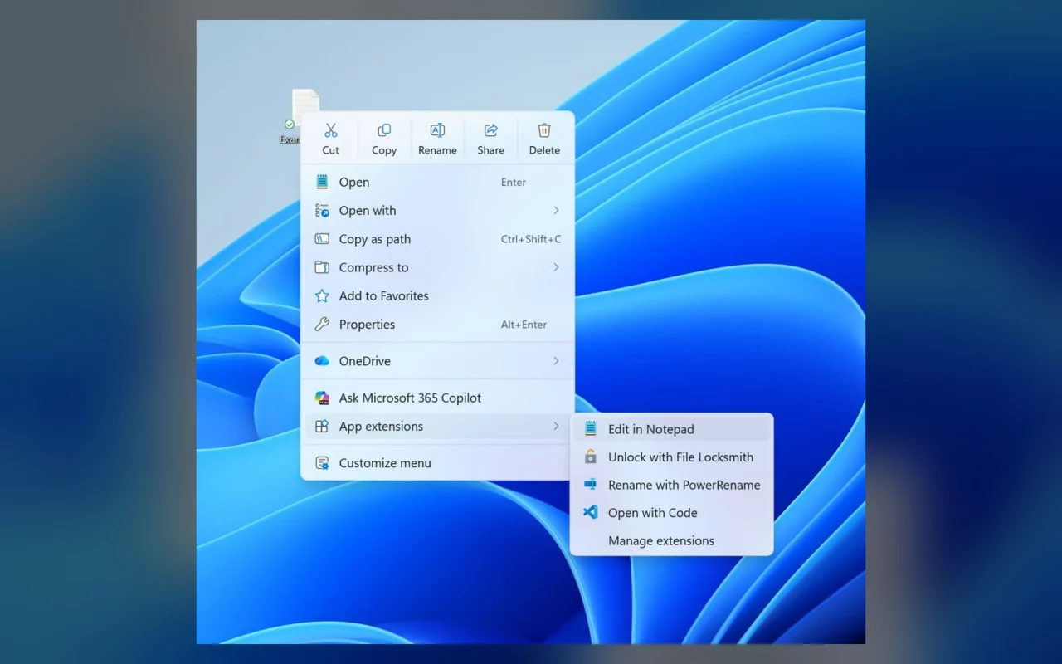This screenshot has width=1062, height=664.
Task: Click the Compress to folder icon
Action: pos(322,267)
